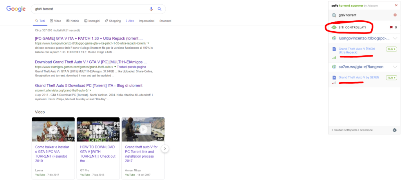Screen dimensions: 401x181
Task: Open se7en.ws/gta-v/?lang=en site entry
Action: [360, 67]
